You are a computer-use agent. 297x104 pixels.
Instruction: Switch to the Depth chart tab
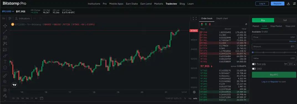click(x=222, y=18)
